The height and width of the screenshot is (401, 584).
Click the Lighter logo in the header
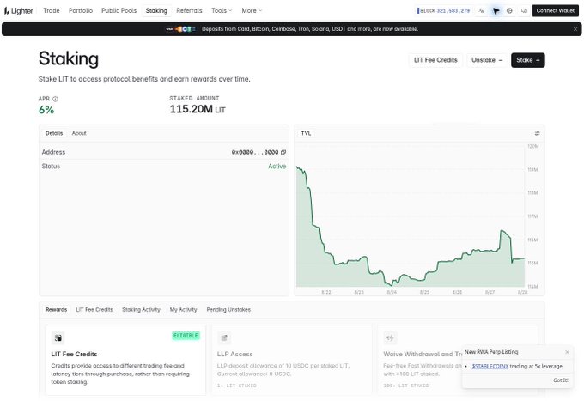pos(19,11)
